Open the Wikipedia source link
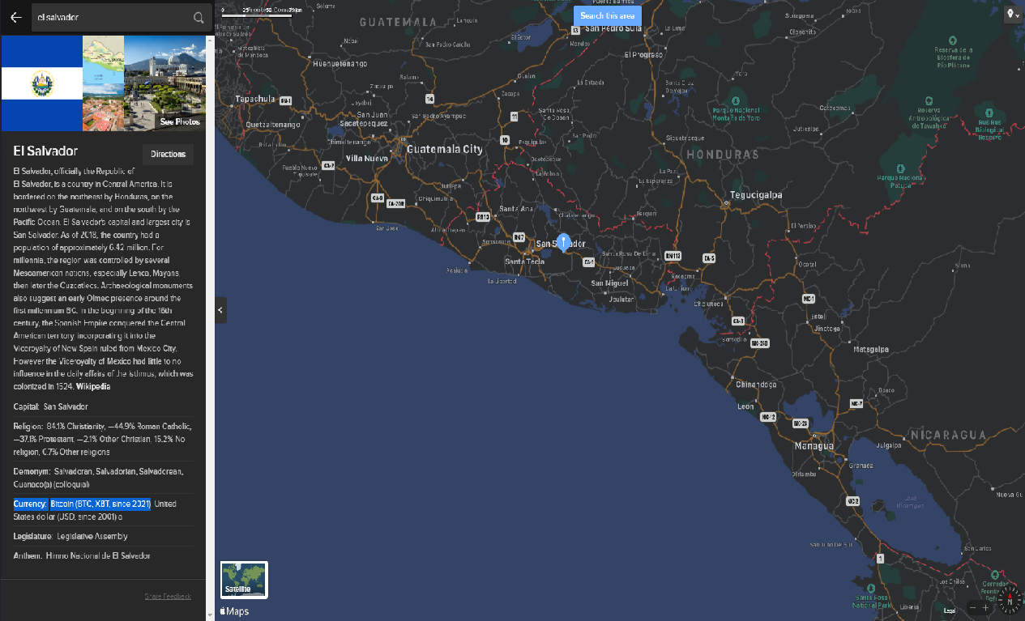This screenshot has width=1025, height=621. coord(94,386)
